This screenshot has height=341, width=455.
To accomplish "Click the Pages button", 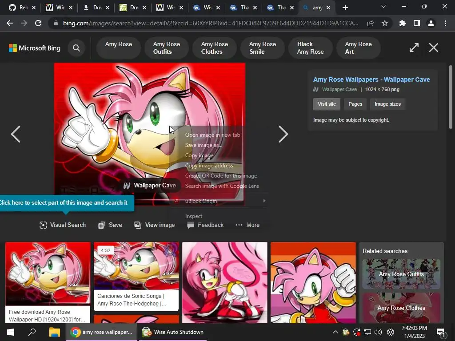I will pos(355,104).
